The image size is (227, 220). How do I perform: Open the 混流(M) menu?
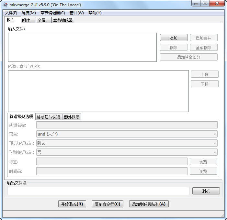click(x=29, y=13)
